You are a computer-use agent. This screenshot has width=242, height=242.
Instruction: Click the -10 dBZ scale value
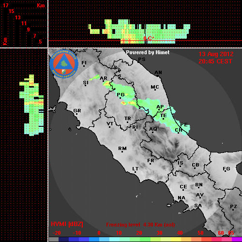[77, 233]
